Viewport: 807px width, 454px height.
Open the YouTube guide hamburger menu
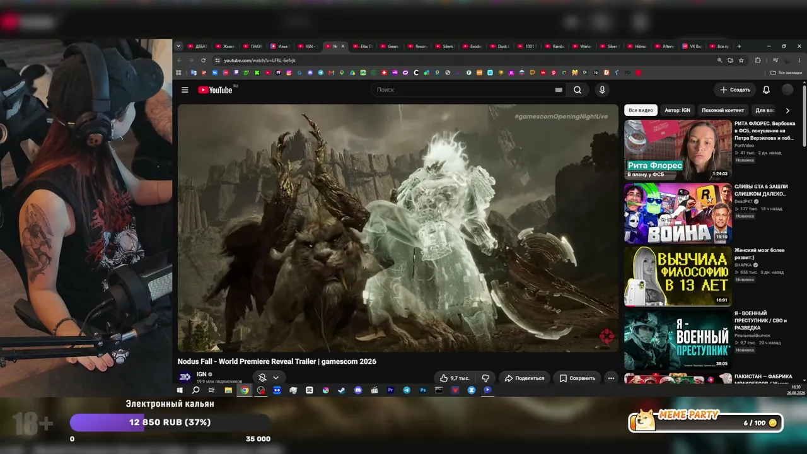tap(185, 90)
